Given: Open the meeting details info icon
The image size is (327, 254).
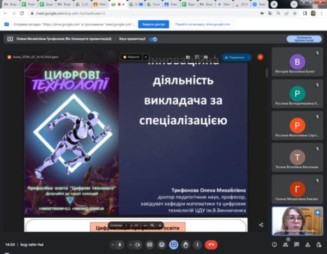Looking at the screenshot, I should [x=274, y=245].
